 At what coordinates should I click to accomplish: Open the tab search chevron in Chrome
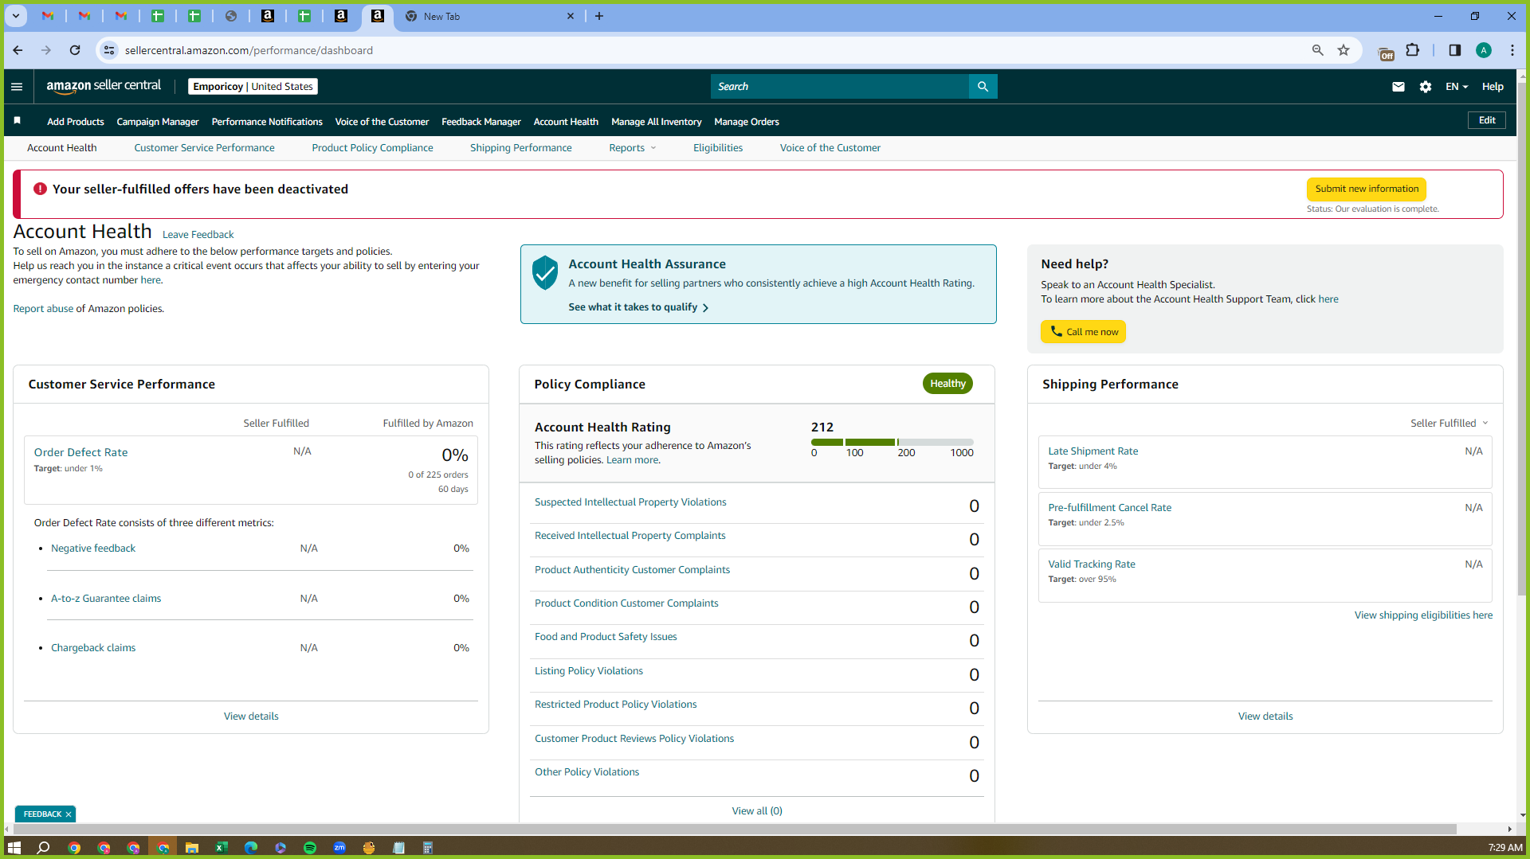15,16
